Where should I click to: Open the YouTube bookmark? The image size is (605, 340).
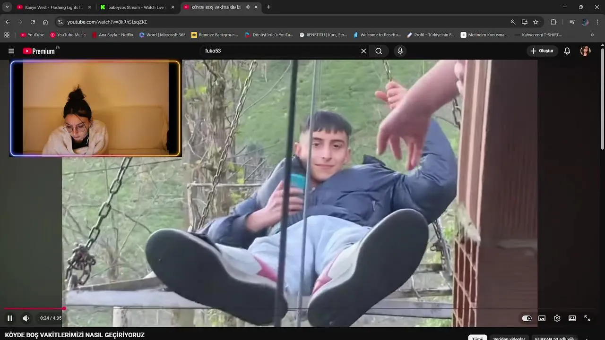(x=32, y=35)
